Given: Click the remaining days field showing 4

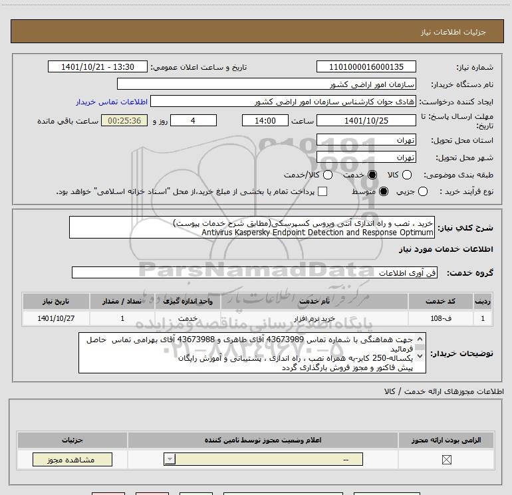Looking at the screenshot, I should point(193,121).
